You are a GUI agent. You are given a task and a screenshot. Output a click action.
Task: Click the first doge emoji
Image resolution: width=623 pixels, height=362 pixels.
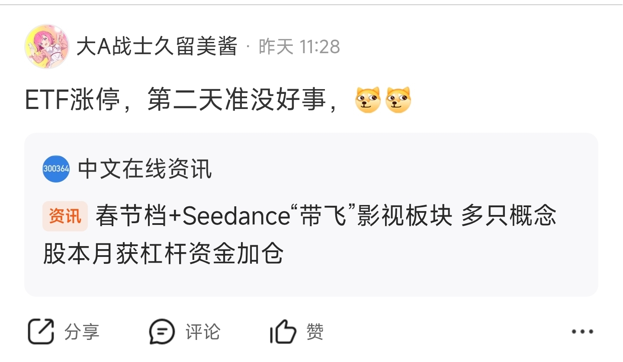[x=368, y=100]
